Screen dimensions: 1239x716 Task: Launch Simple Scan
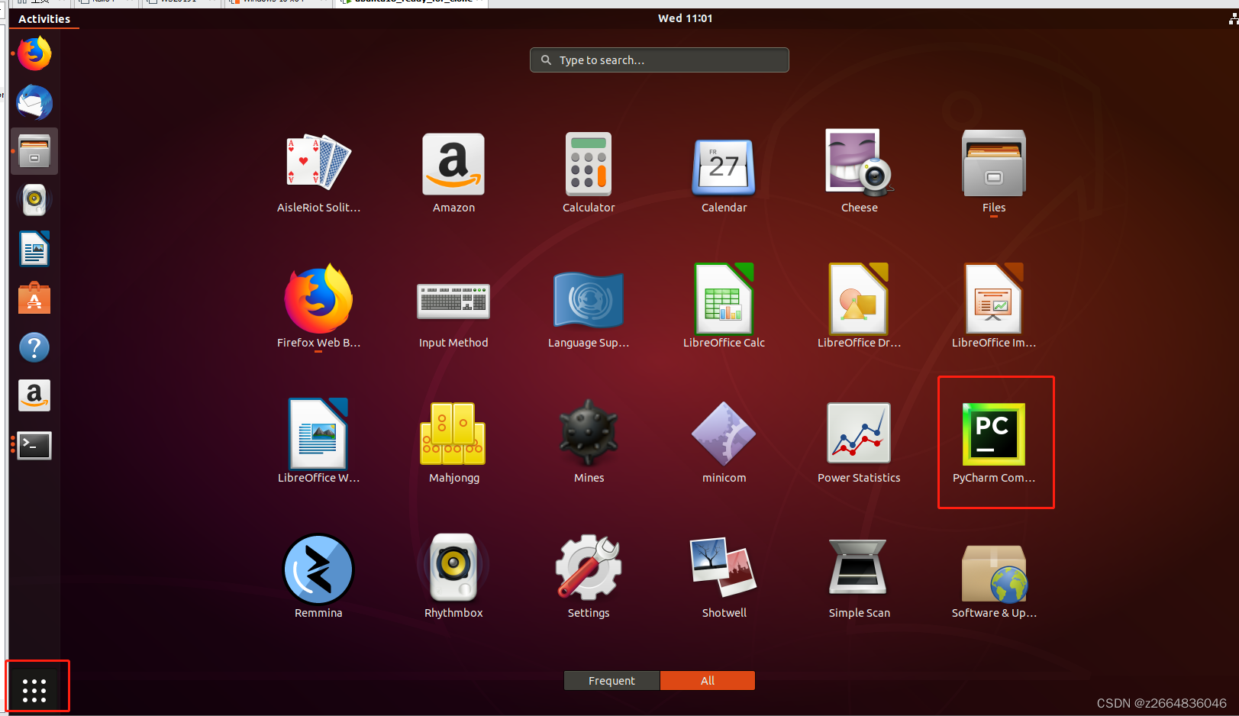(859, 577)
